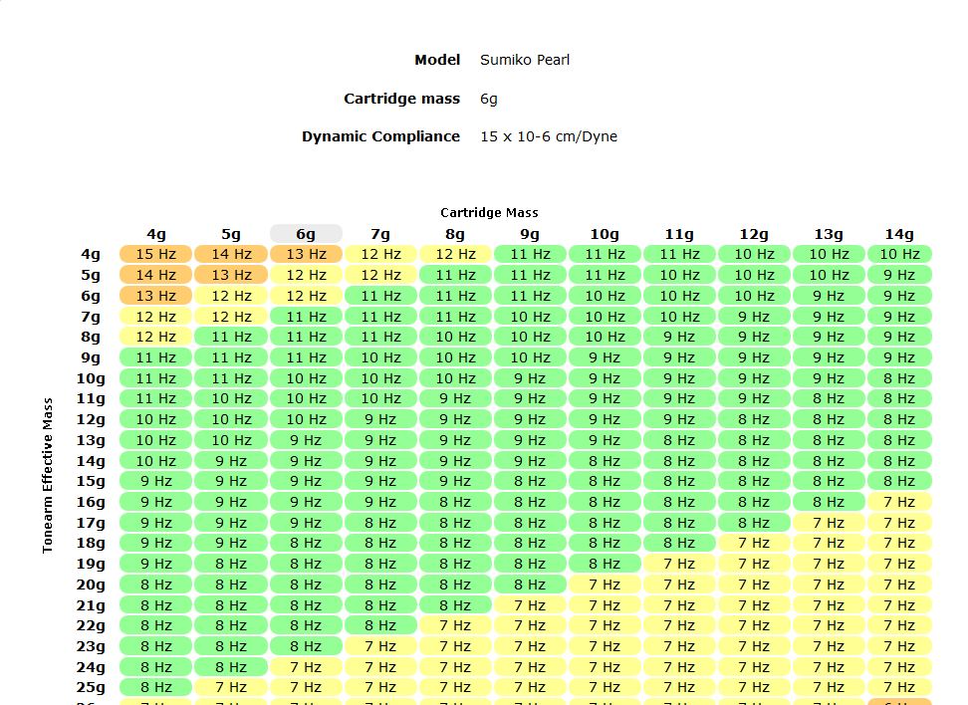Click 12 Hz at tonearm 6g, cartridge 6g
The height and width of the screenshot is (705, 968).
point(306,296)
